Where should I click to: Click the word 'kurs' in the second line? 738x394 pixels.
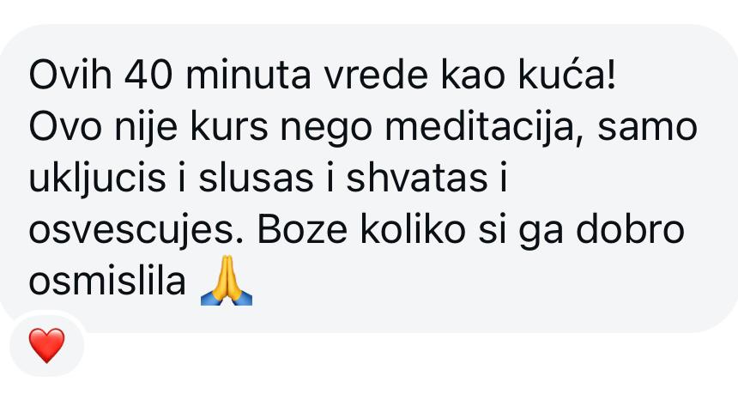tap(229, 128)
